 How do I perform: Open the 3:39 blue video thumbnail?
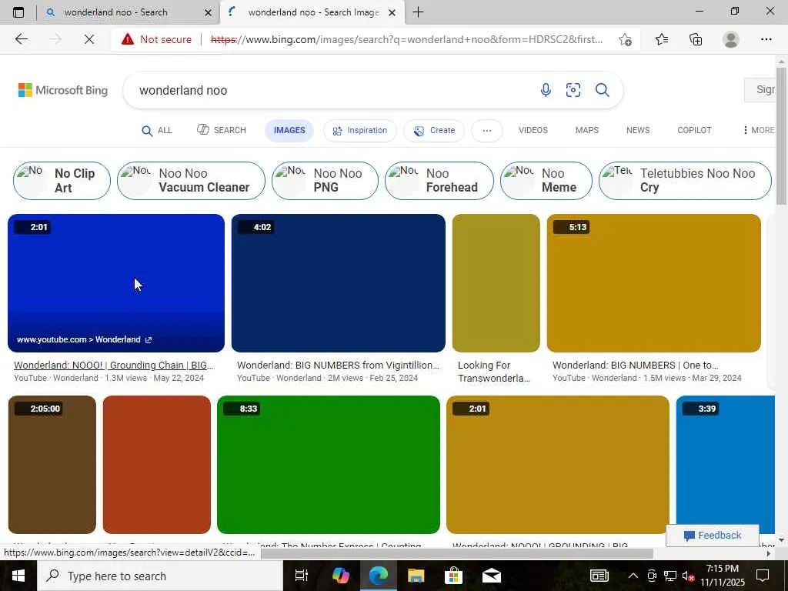coord(725,464)
